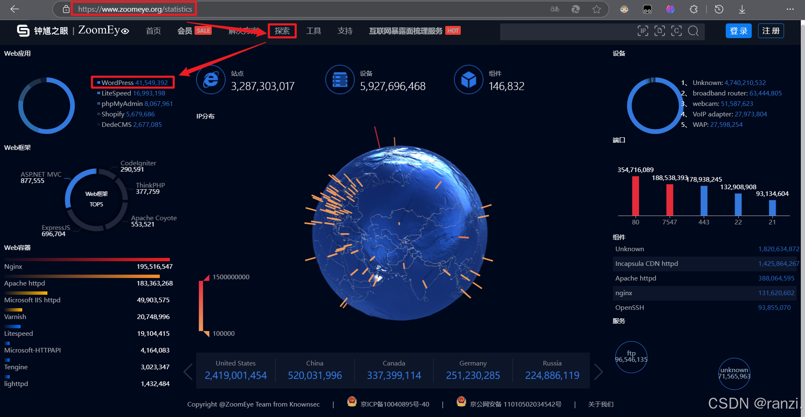The width and height of the screenshot is (805, 417).
Task: Click the broadband router 63,444,805 entry
Action: [x=732, y=93]
